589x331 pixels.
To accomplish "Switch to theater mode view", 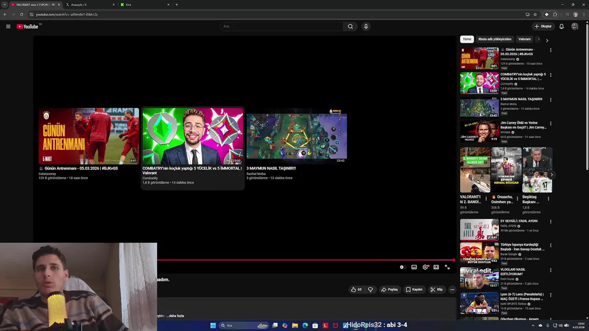I will (436, 267).
